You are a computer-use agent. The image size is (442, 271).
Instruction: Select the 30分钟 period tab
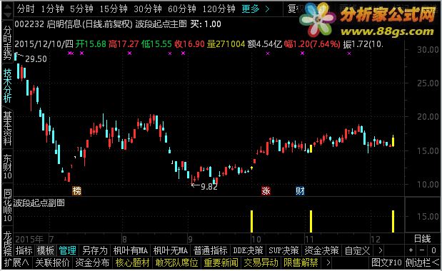click(x=148, y=9)
